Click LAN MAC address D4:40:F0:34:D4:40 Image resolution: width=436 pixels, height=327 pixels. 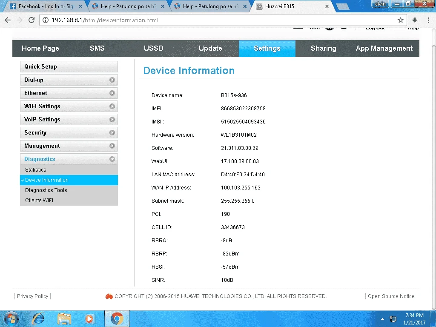coord(243,175)
